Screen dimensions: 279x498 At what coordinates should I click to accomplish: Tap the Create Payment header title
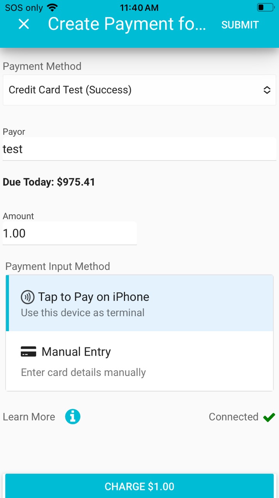[x=127, y=24]
